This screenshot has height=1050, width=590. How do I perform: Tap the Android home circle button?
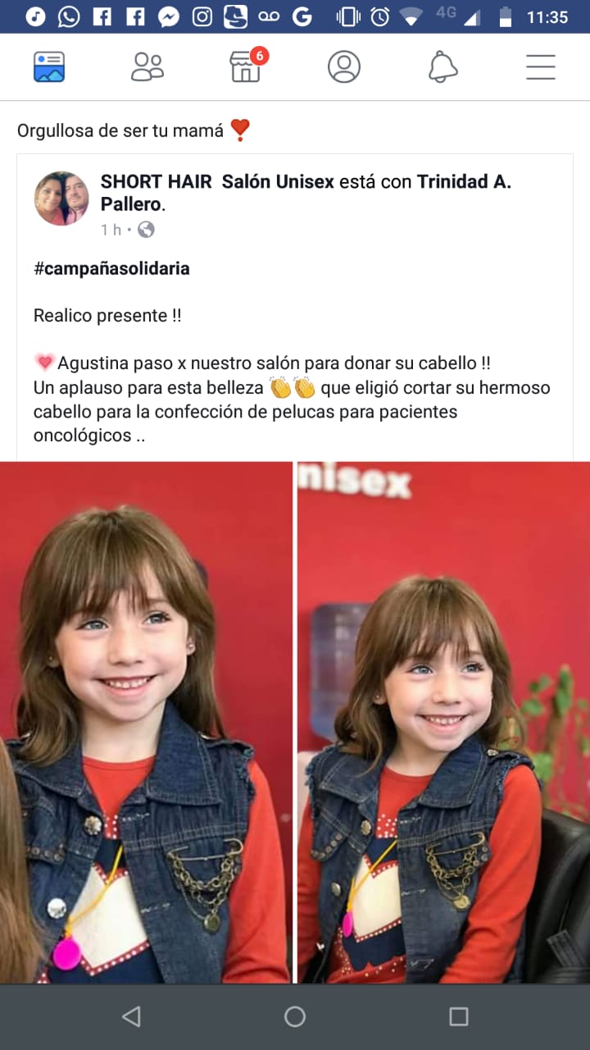tap(295, 1016)
